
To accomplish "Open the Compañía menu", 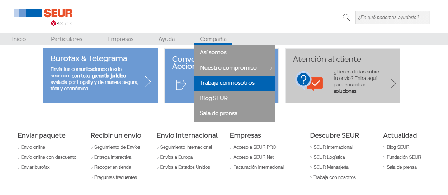I will click(x=213, y=39).
